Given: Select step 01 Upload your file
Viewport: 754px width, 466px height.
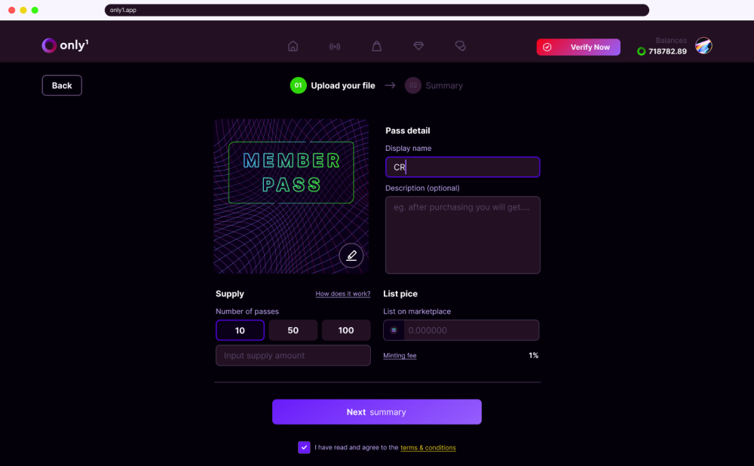Looking at the screenshot, I should pos(333,86).
